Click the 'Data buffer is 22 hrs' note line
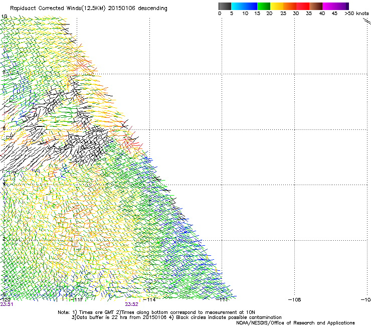 point(176,317)
